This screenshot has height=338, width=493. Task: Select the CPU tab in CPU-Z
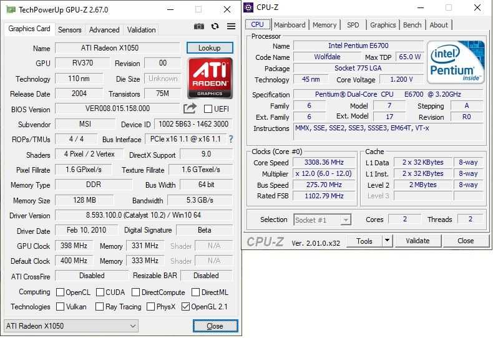click(x=258, y=24)
